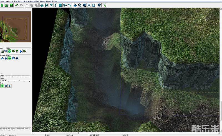Open the 文件(F) menu
Image resolution: width=222 pixels, height=136 pixels.
click(x=3, y=1)
